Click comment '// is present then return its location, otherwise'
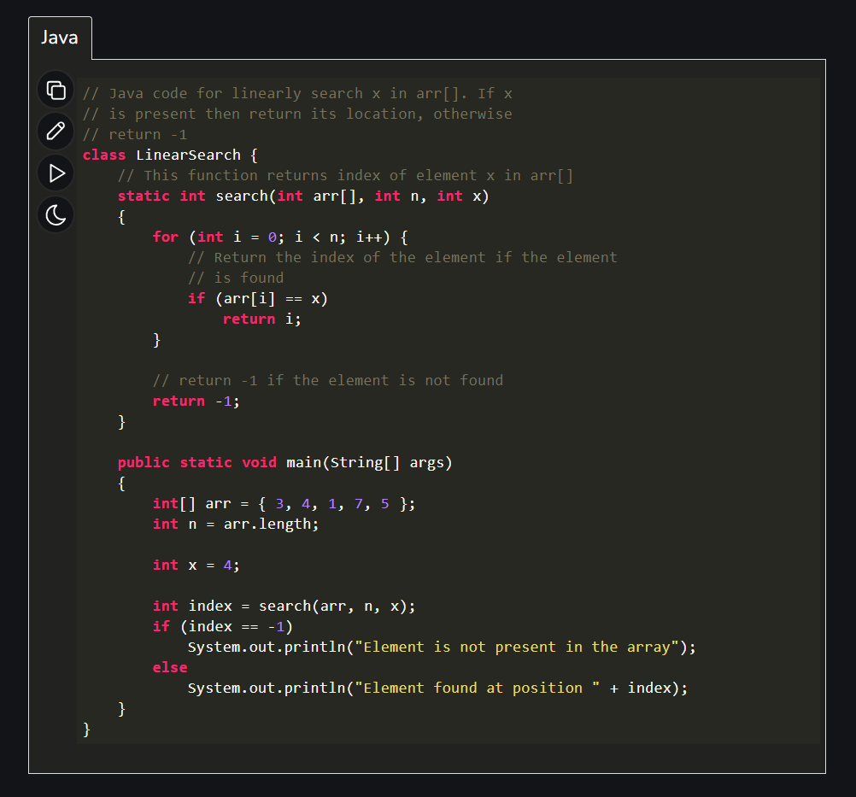 coord(297,114)
